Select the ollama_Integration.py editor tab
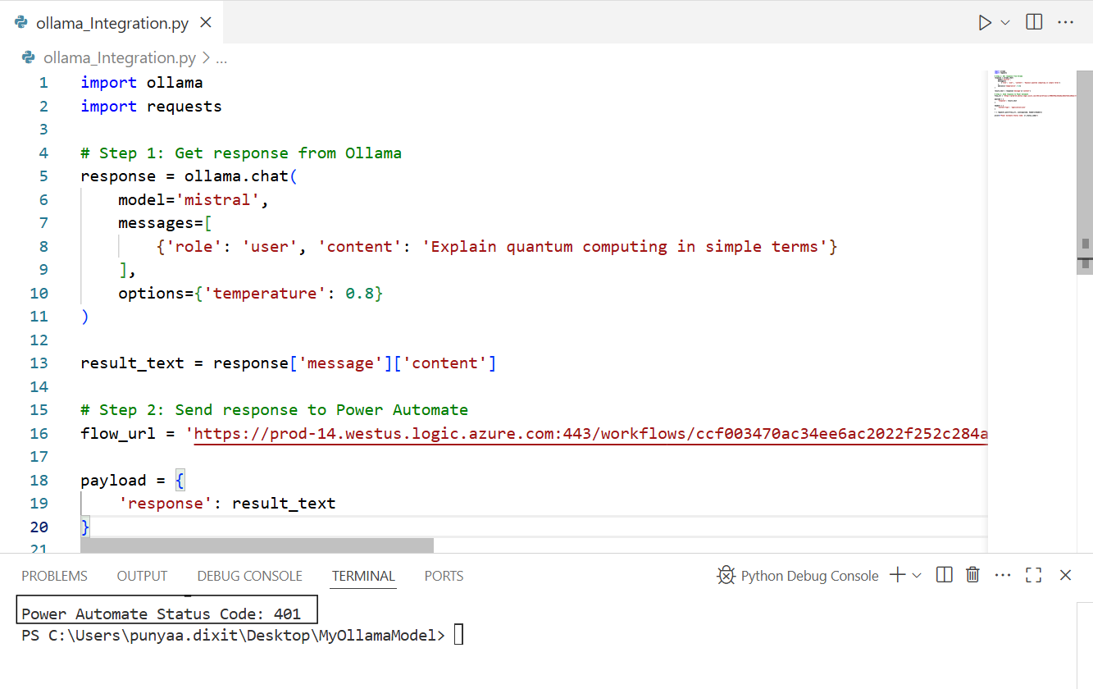The height and width of the screenshot is (689, 1093). coord(112,23)
